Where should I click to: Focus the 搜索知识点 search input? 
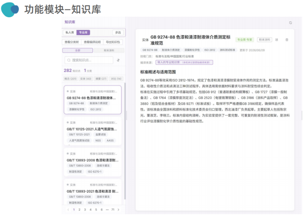[89, 60]
